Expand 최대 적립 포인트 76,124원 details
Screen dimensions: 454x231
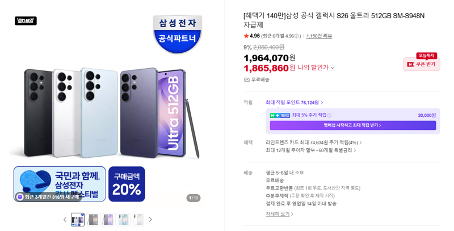coord(295,103)
